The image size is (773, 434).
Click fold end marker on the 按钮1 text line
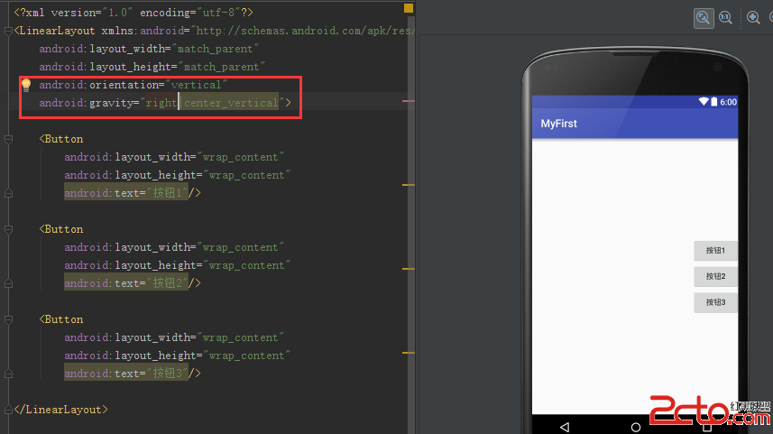pyautogui.click(x=8, y=193)
